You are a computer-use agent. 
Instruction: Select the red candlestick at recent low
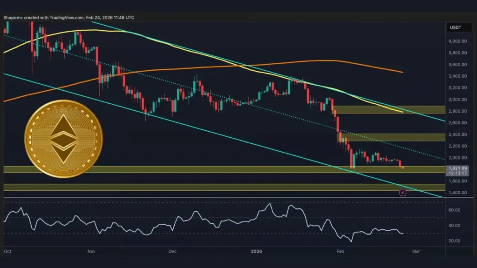400,163
